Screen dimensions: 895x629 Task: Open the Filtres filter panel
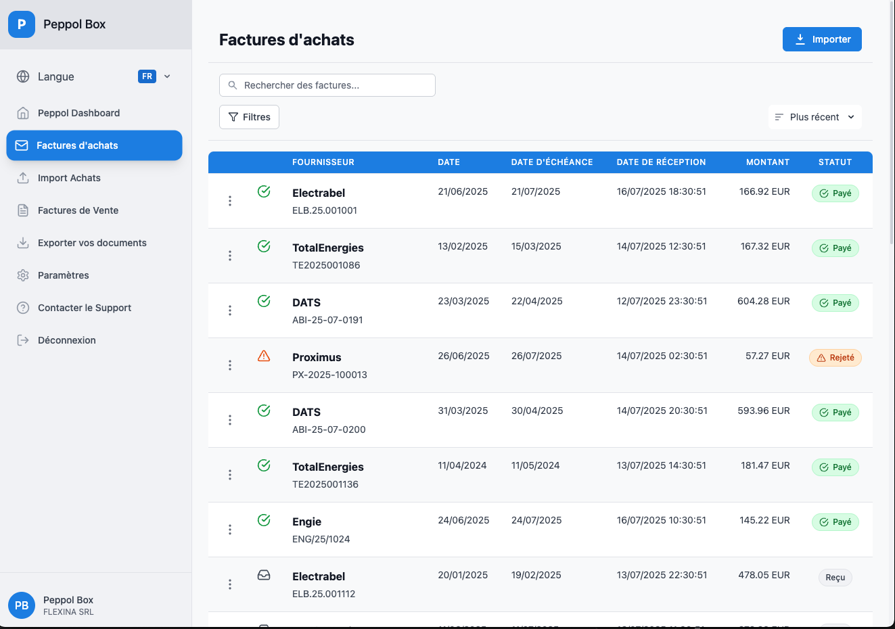249,117
